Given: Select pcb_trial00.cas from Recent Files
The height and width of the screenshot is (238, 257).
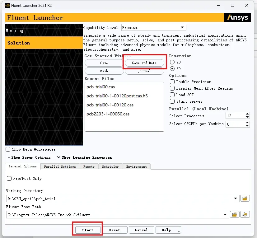Looking at the screenshot, I should tap(100, 87).
